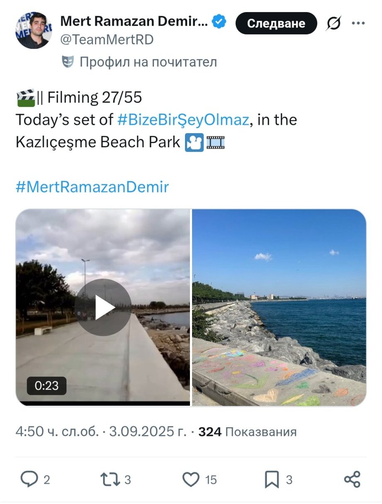
Task: View the 324 Показвания view count
Action: pyautogui.click(x=248, y=432)
